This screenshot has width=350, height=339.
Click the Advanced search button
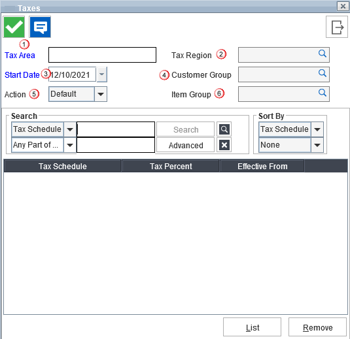pyautogui.click(x=186, y=145)
